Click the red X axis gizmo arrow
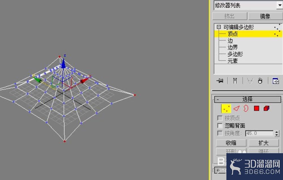Screen dimensions: 283x180 click(84, 80)
